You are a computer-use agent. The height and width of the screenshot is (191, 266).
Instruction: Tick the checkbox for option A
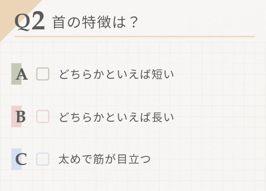43,74
